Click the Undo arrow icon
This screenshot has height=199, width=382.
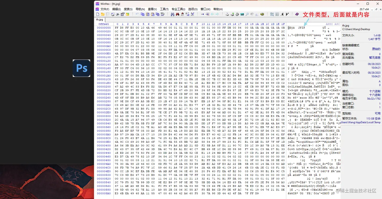click(137, 14)
